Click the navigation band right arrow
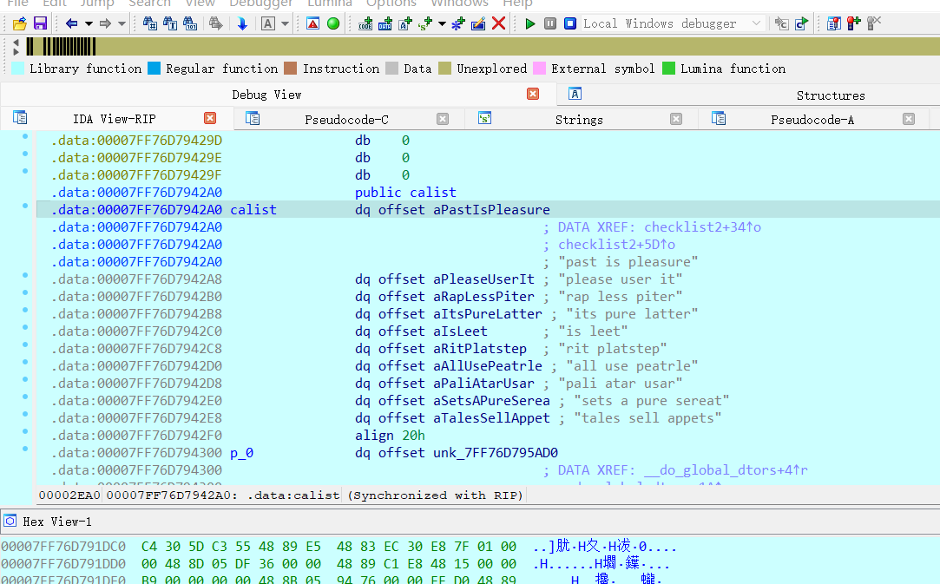This screenshot has width=940, height=584. pyautogui.click(x=16, y=51)
